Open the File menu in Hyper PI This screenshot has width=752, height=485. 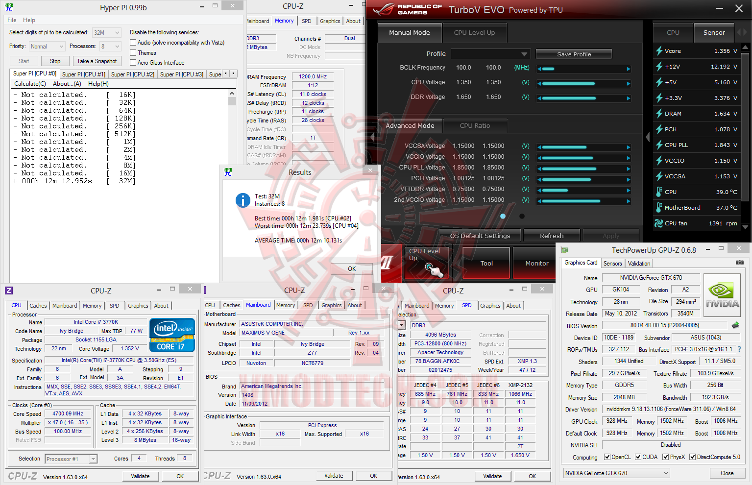pos(12,20)
